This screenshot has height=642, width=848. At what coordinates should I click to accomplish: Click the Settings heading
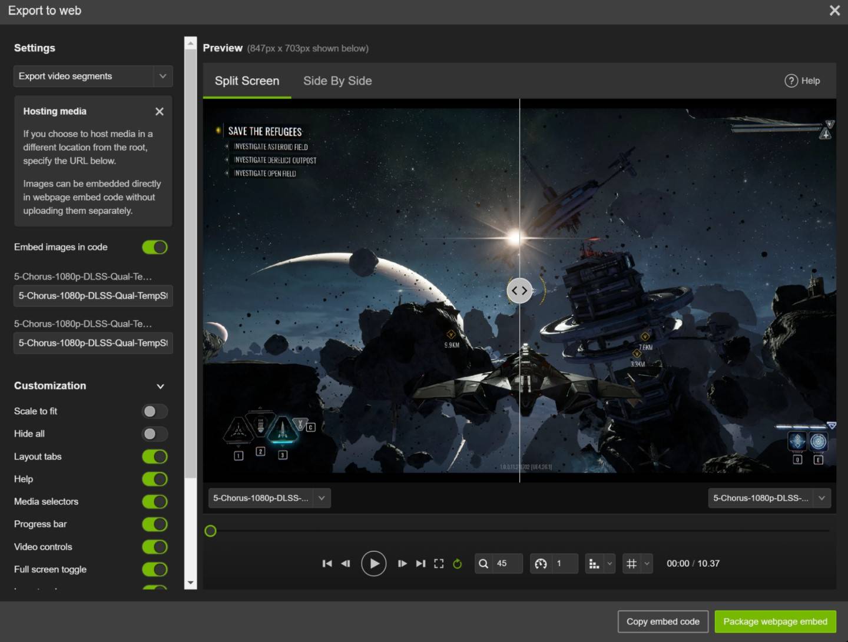point(35,48)
